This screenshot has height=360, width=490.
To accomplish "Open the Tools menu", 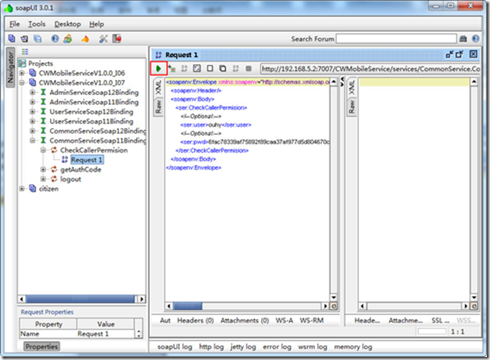I will pyautogui.click(x=37, y=24).
